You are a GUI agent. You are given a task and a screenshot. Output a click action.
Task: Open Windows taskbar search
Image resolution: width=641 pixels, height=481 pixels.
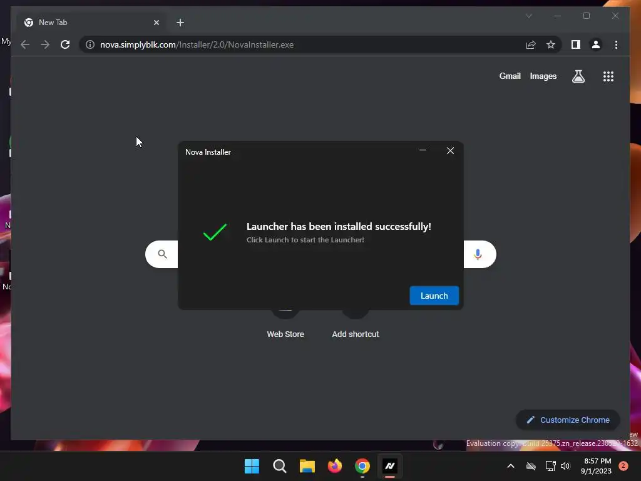280,466
